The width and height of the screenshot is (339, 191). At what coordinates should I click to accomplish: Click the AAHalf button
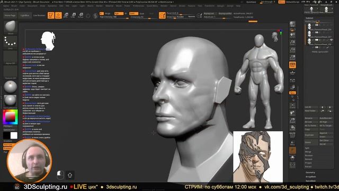[x=292, y=57]
